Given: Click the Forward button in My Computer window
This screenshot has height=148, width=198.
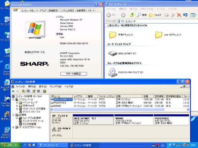Looking at the screenshot, I should pyautogui.click(x=123, y=15).
